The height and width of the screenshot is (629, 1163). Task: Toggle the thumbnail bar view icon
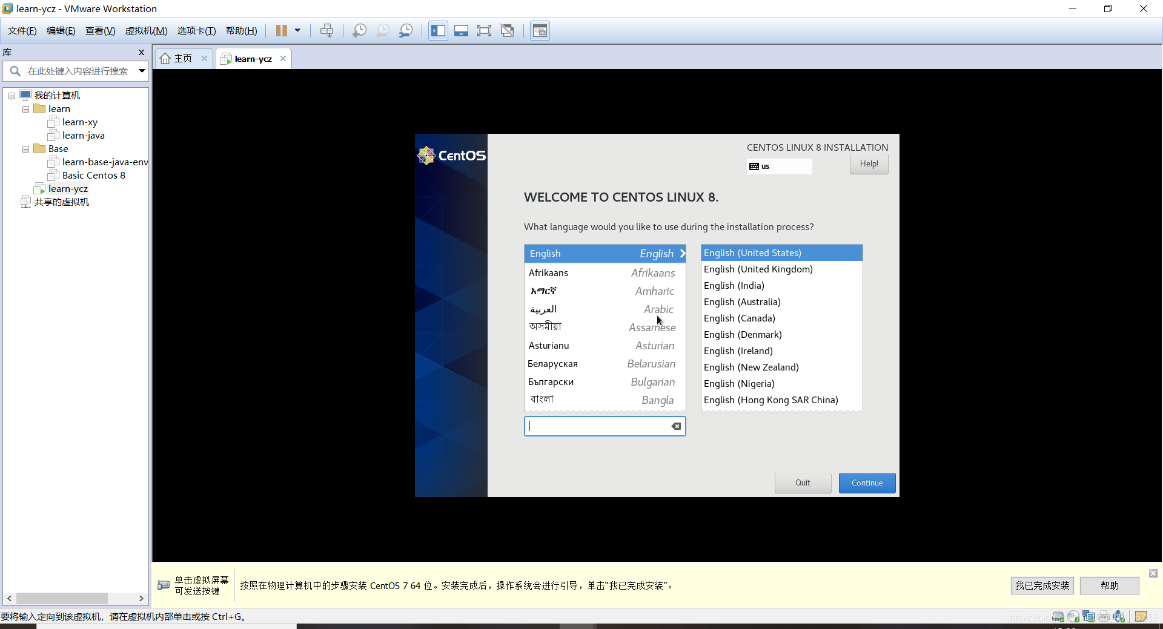pos(461,31)
